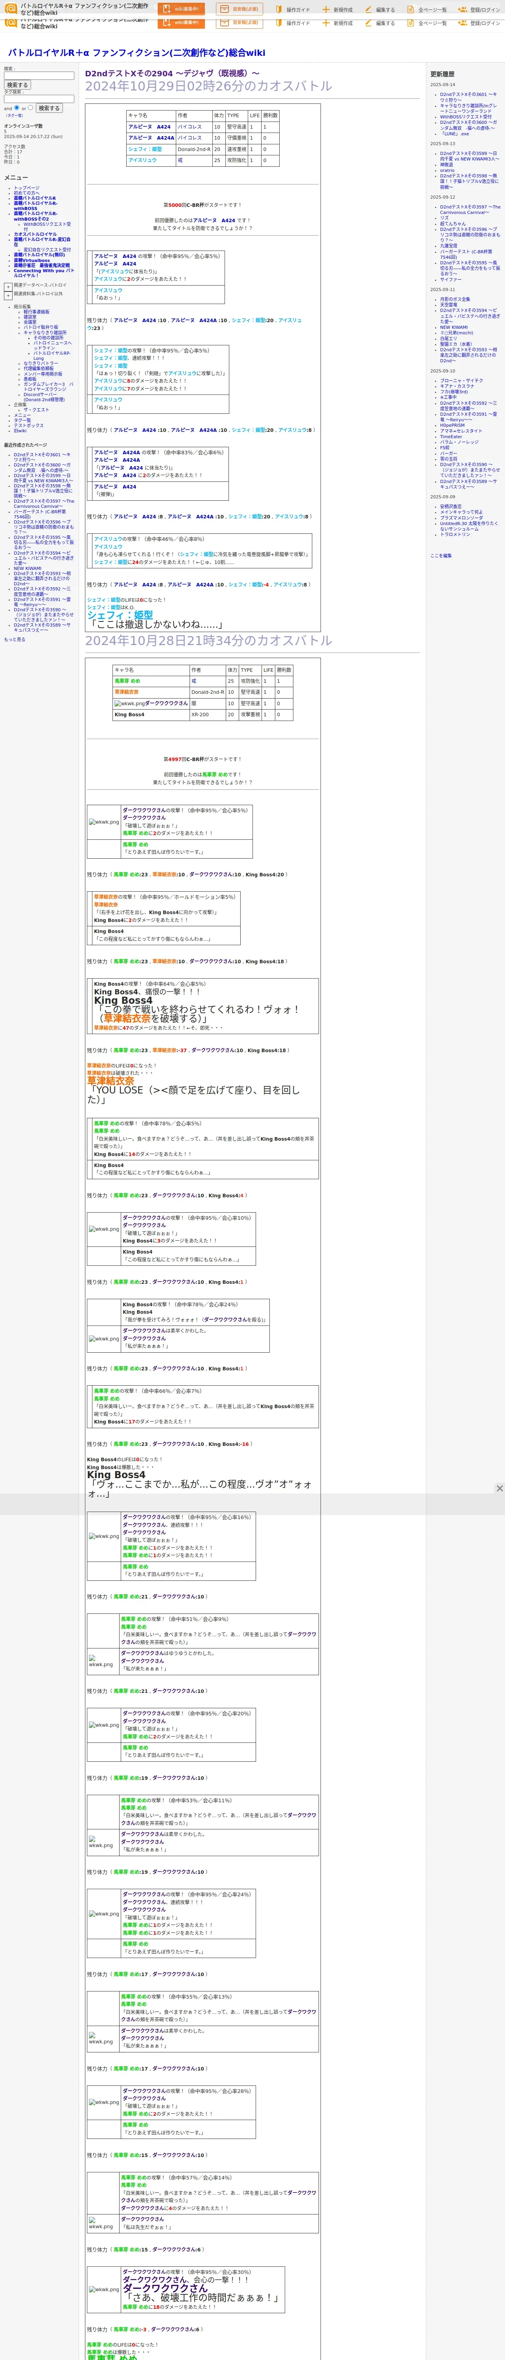Select the 'or' search radio button
The width and height of the screenshot is (505, 2360).
click(30, 107)
